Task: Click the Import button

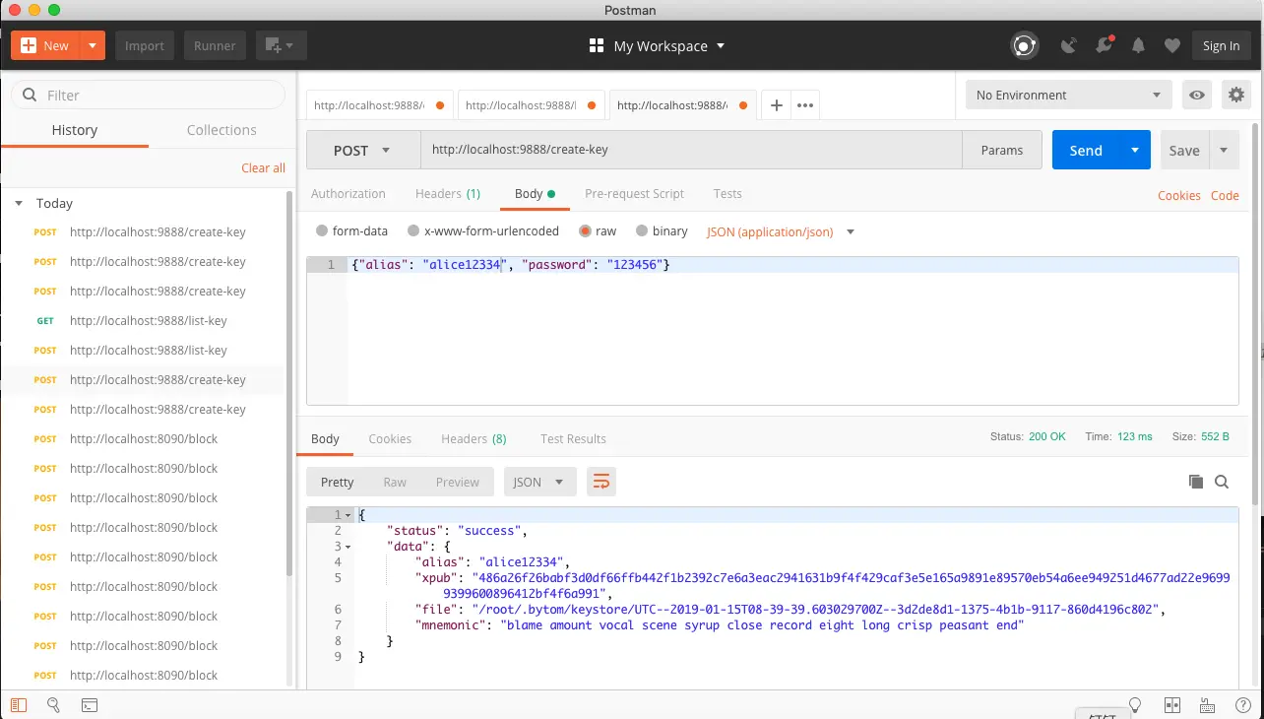Action: [x=145, y=45]
